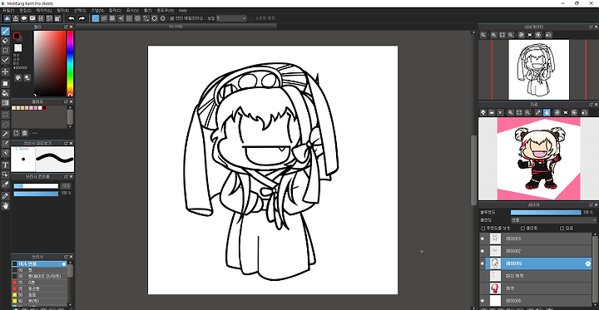Select the Fill rectangle shape tool
This screenshot has height=310, width=599.
5,83
